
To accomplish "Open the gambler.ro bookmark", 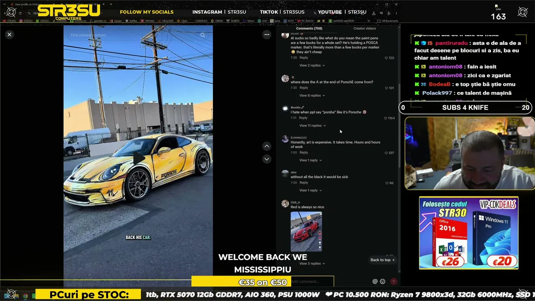I will 98,20.
